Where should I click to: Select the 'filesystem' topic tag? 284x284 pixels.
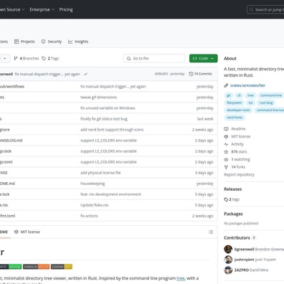pos(234,103)
